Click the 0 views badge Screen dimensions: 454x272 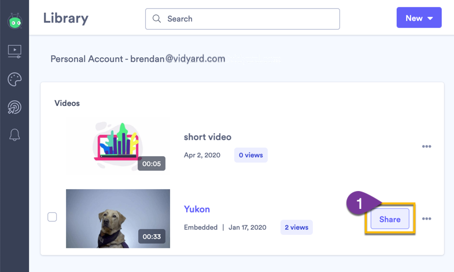coord(251,155)
